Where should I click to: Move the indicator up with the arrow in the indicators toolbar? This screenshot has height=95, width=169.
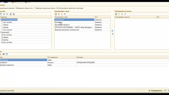tap(4, 14)
